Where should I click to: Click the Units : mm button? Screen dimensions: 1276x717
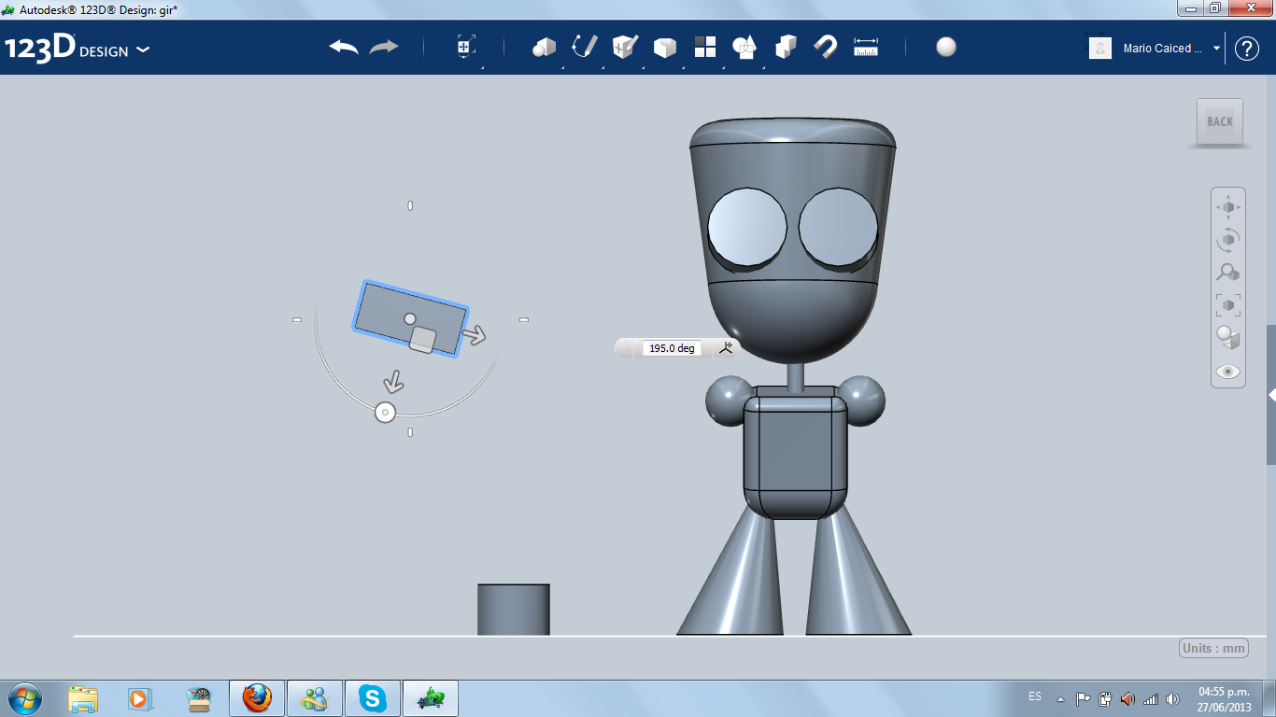pos(1214,648)
